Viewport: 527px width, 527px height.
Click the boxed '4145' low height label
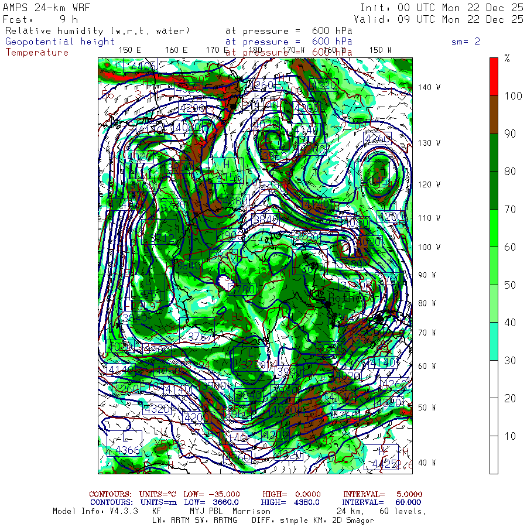click(372, 174)
